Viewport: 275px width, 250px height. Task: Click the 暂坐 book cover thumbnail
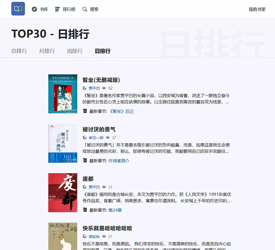pyautogui.click(x=63, y=94)
